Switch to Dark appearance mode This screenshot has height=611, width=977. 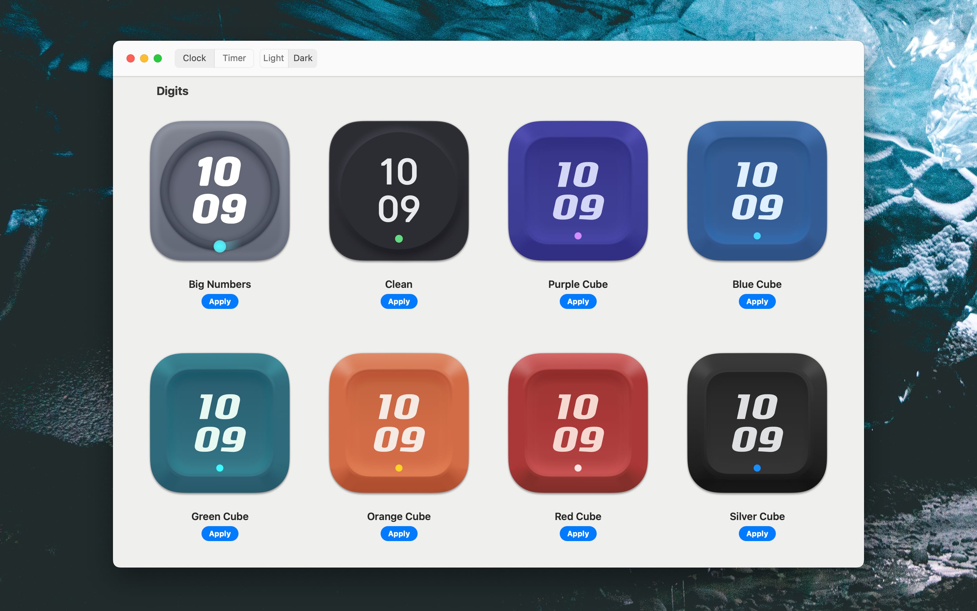[x=303, y=58]
